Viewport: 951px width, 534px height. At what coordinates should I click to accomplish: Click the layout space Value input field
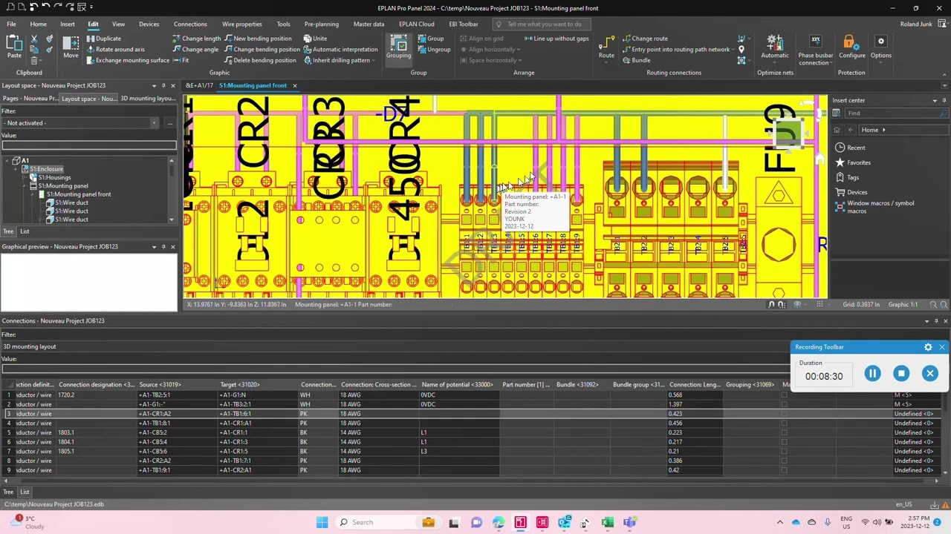point(88,145)
